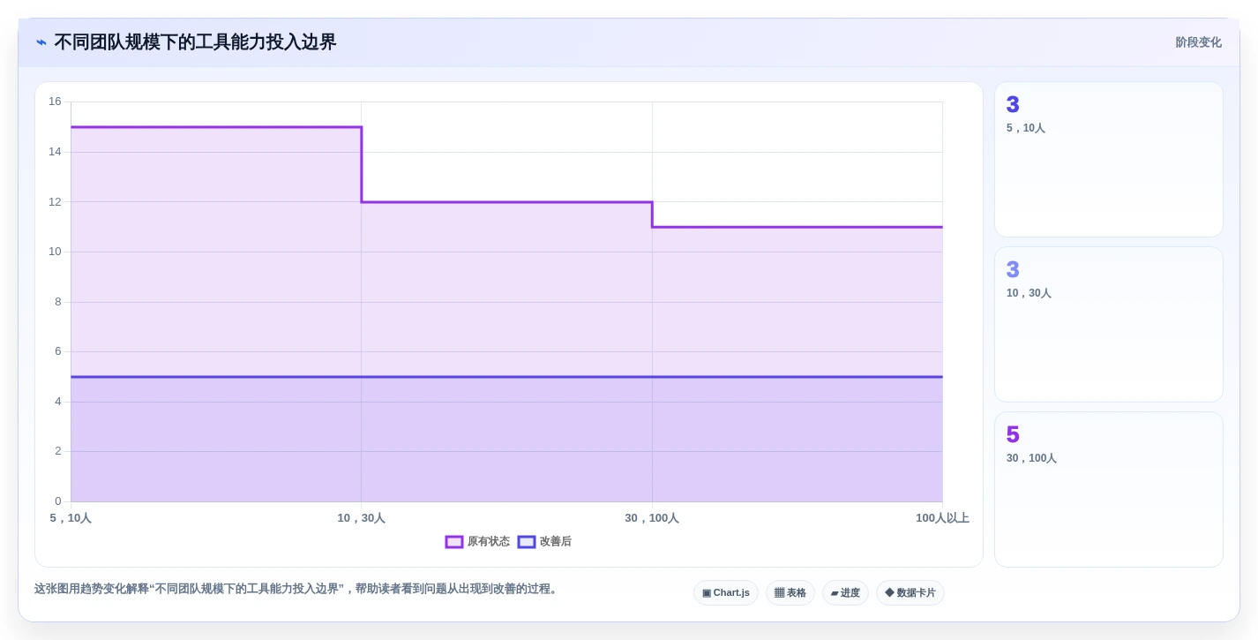Click the 进度 tag chip
The height and width of the screenshot is (640, 1258).
(845, 593)
